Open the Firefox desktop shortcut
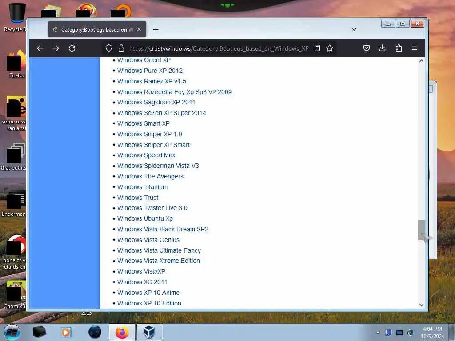Viewport: 455px width, 341px height. tap(16, 64)
